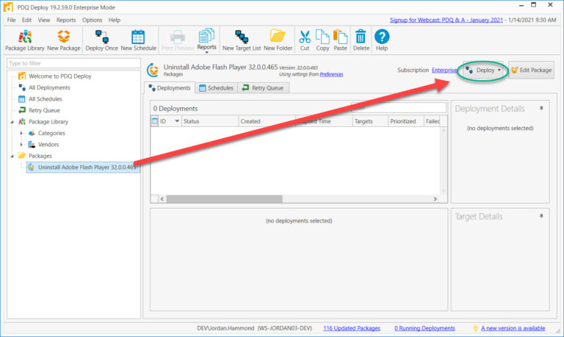Open the 116 Updated Packages link
Image resolution: width=564 pixels, height=337 pixels.
(x=352, y=328)
